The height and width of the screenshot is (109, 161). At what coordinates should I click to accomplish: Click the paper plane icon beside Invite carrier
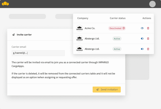tap(14, 35)
